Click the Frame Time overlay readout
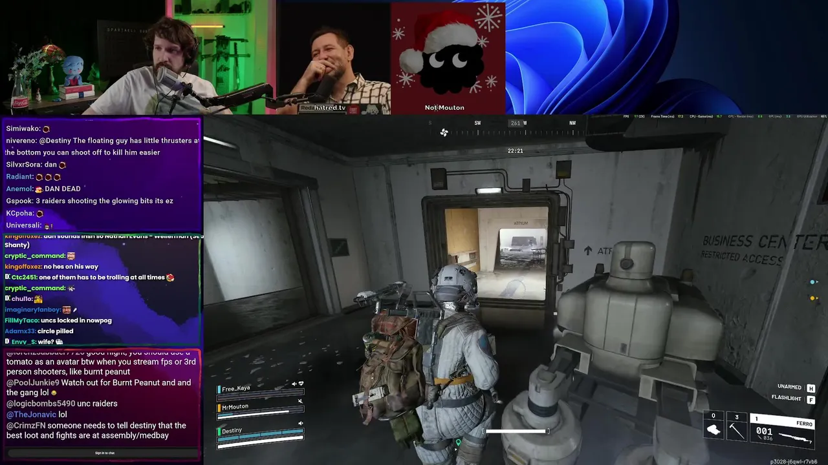The height and width of the screenshot is (465, 828). 667,116
